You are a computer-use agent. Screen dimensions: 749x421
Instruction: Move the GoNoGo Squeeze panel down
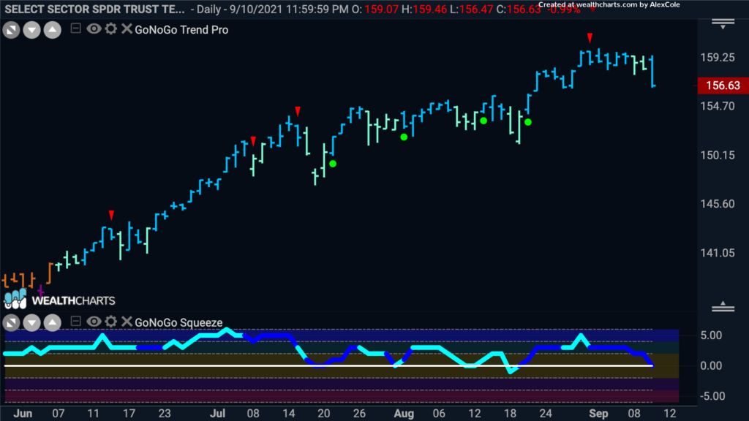[31, 322]
